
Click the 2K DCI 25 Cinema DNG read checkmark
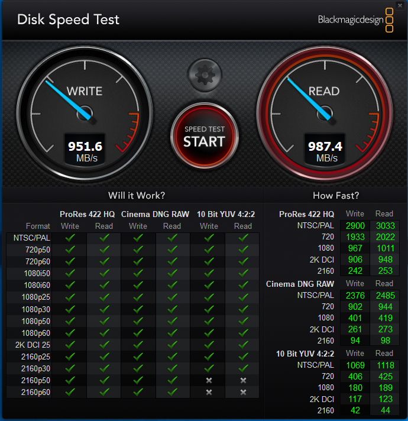pyautogui.click(x=172, y=345)
